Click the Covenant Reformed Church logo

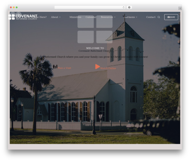23,17
